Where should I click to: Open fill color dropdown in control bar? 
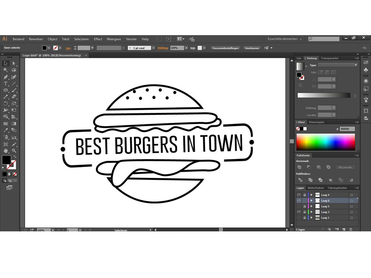[x=49, y=48]
